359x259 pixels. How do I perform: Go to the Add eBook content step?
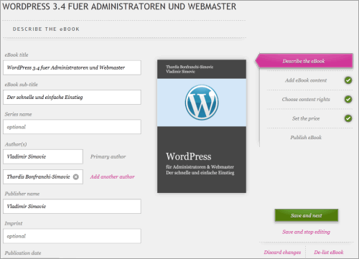pos(306,80)
